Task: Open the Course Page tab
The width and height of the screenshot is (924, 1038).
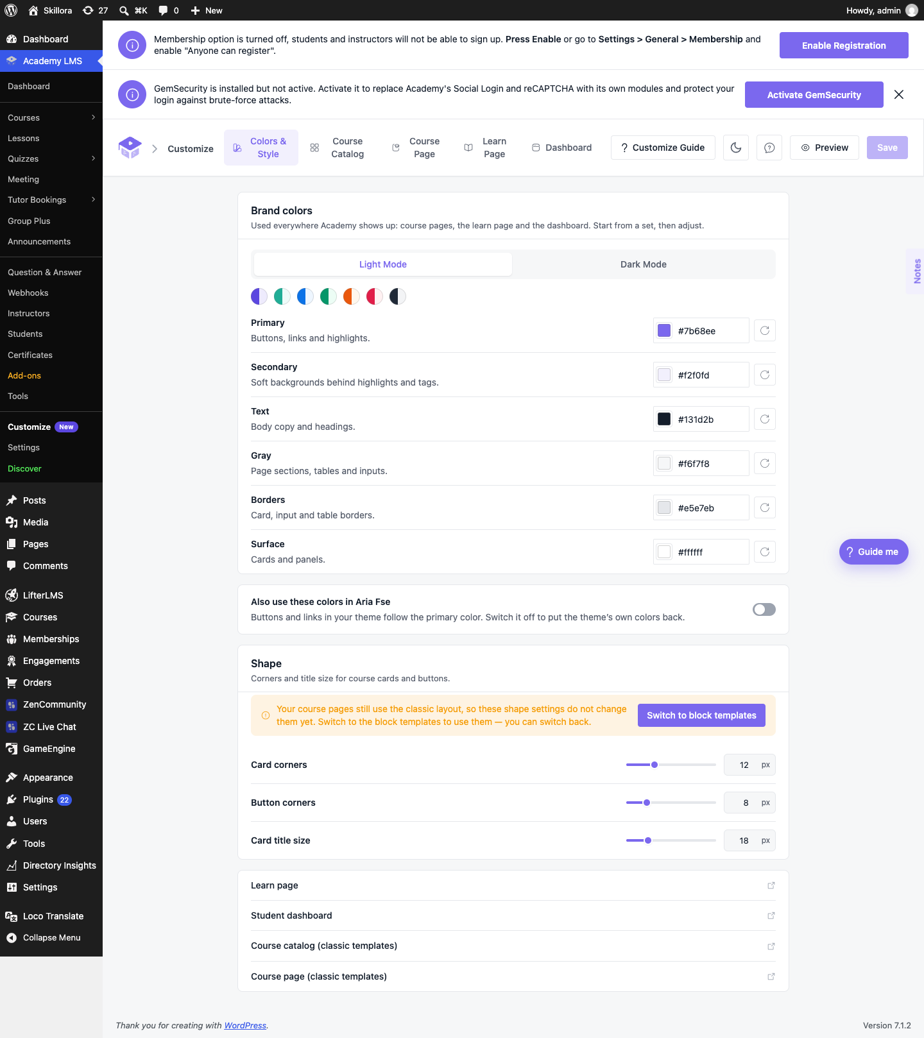Action: [x=416, y=148]
